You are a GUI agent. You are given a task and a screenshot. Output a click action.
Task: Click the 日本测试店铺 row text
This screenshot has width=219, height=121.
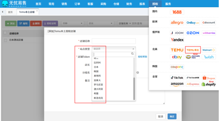click(x=16, y=40)
